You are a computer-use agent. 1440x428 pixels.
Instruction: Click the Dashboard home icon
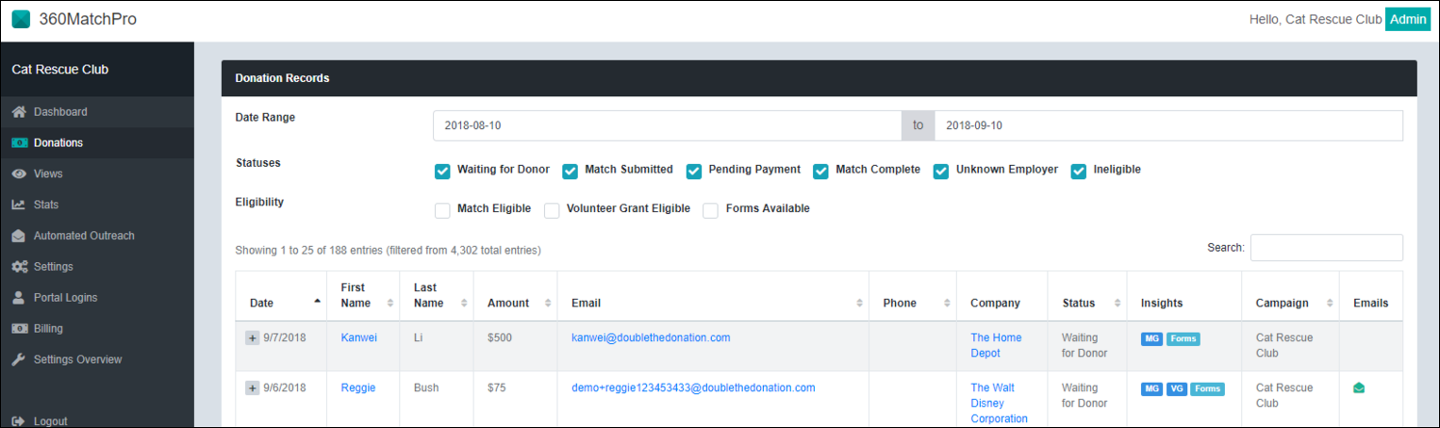(x=18, y=112)
